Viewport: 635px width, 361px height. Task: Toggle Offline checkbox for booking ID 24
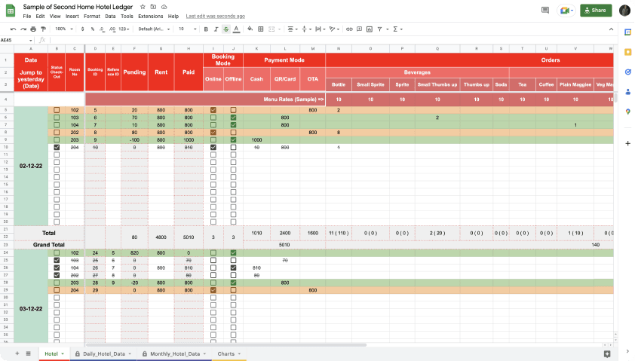coord(233,253)
